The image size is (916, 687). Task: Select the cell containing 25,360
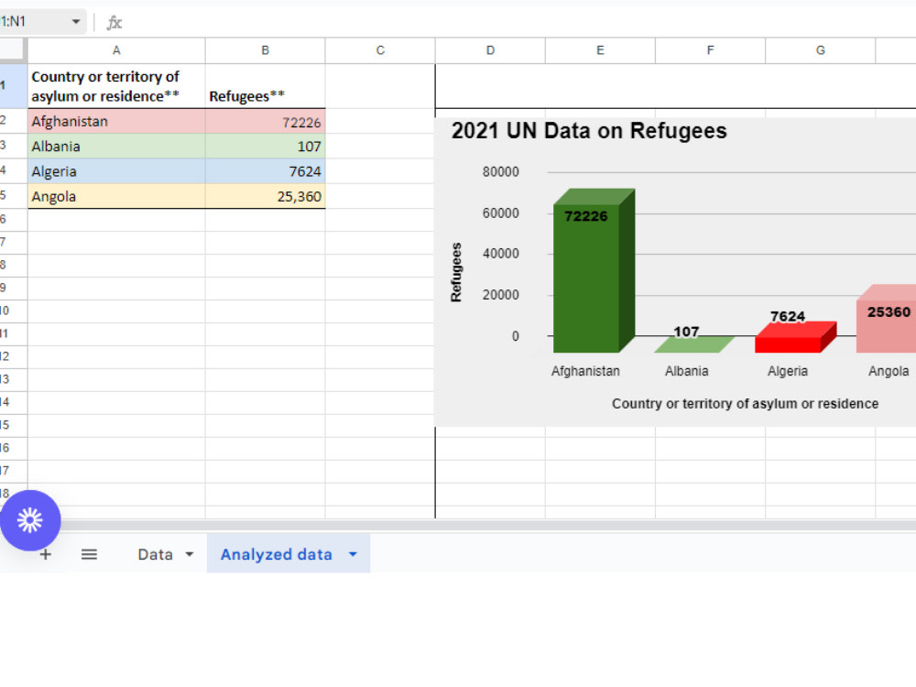coord(266,196)
